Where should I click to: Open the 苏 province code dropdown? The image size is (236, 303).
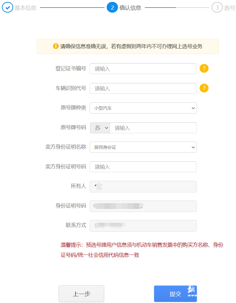pyautogui.click(x=100, y=128)
